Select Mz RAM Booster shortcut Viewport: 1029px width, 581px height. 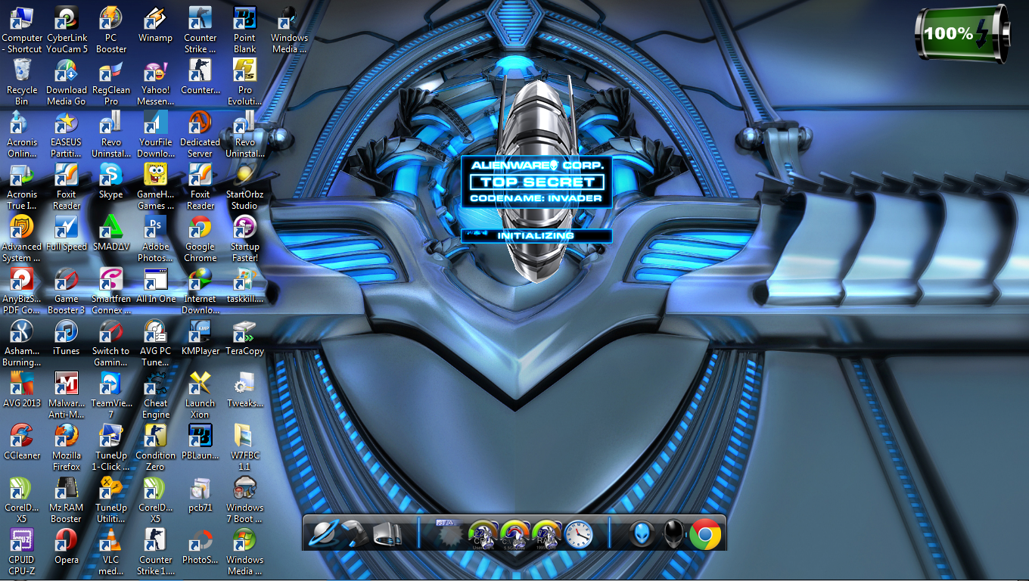coord(67,499)
